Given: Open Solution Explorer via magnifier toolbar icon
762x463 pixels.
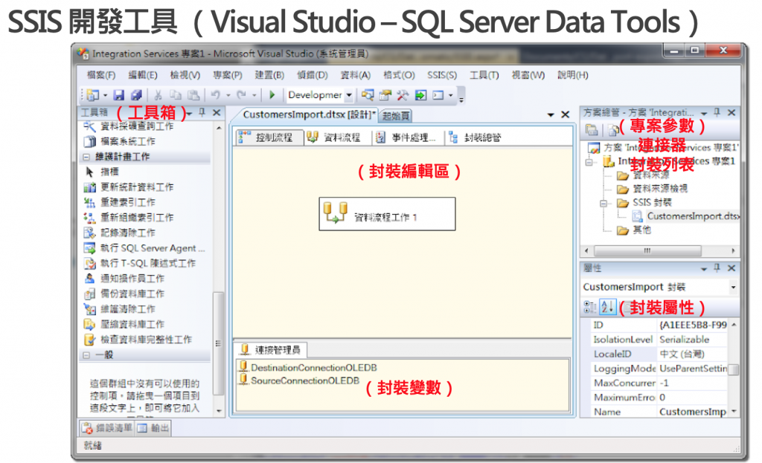Looking at the screenshot, I should pos(368,95).
